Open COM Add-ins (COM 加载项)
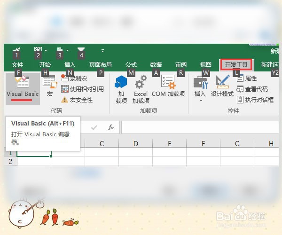The height and width of the screenshot is (235, 282). click(168, 86)
